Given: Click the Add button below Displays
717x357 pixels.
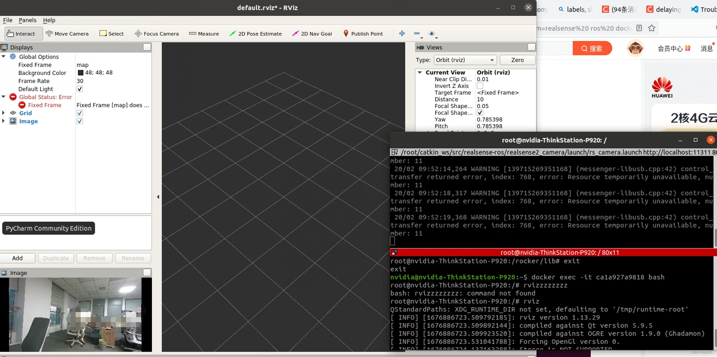Looking at the screenshot, I should [x=18, y=258].
